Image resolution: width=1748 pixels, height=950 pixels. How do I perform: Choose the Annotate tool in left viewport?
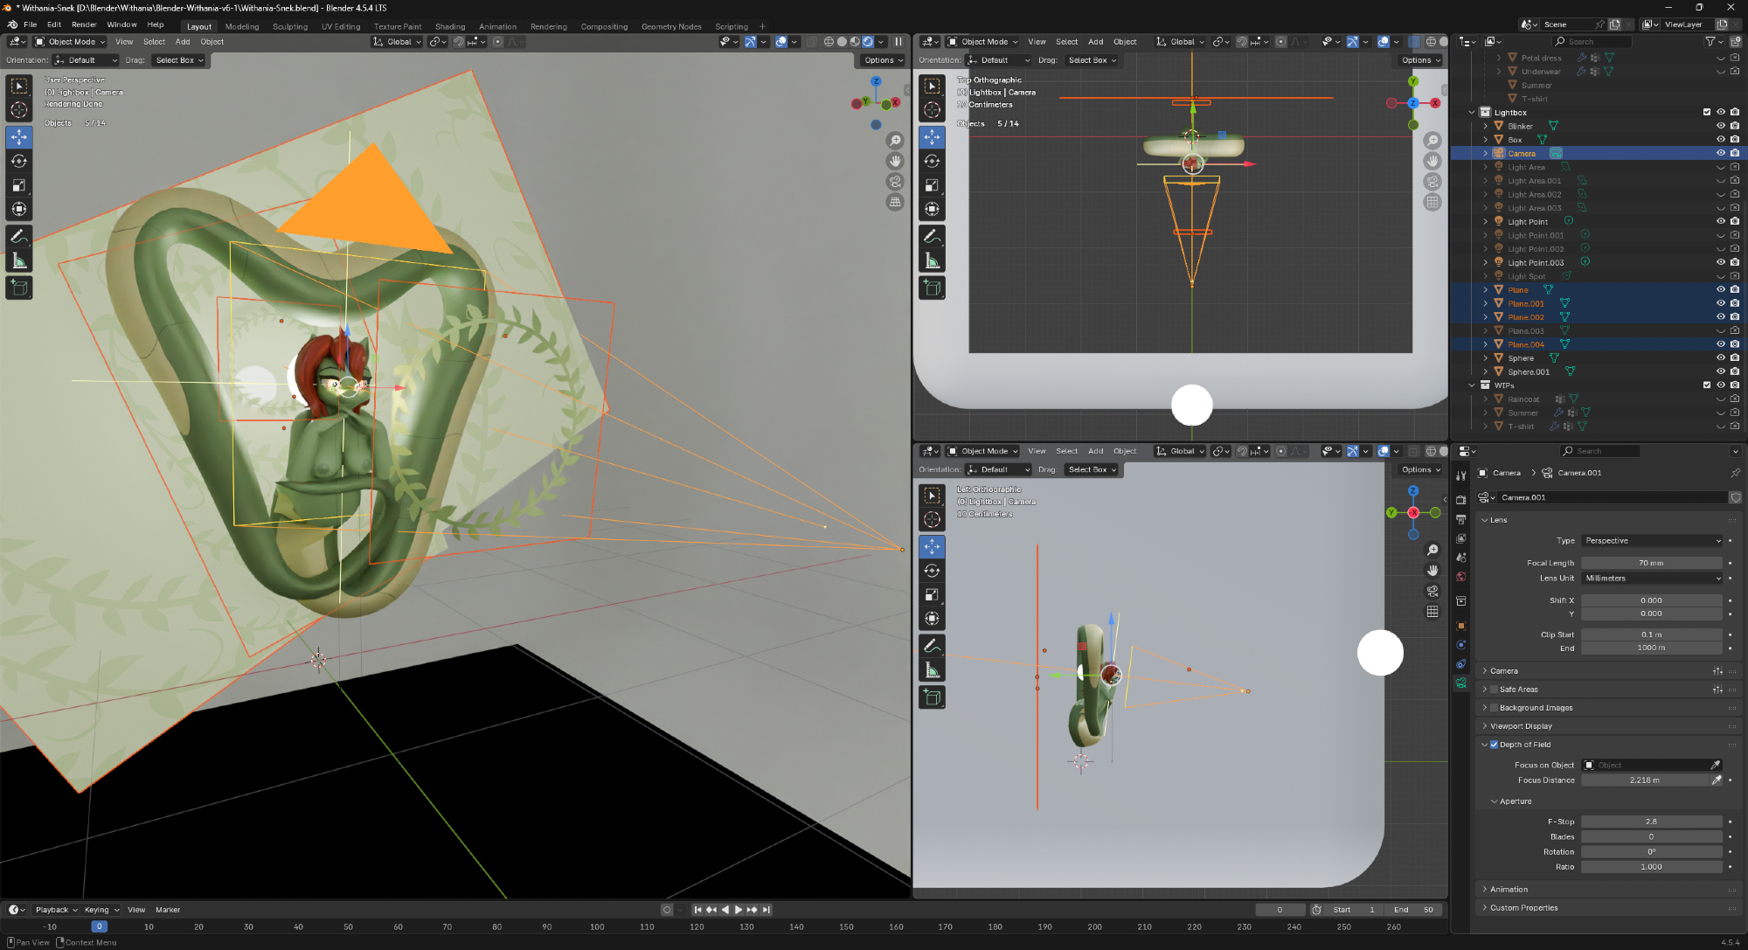(18, 236)
